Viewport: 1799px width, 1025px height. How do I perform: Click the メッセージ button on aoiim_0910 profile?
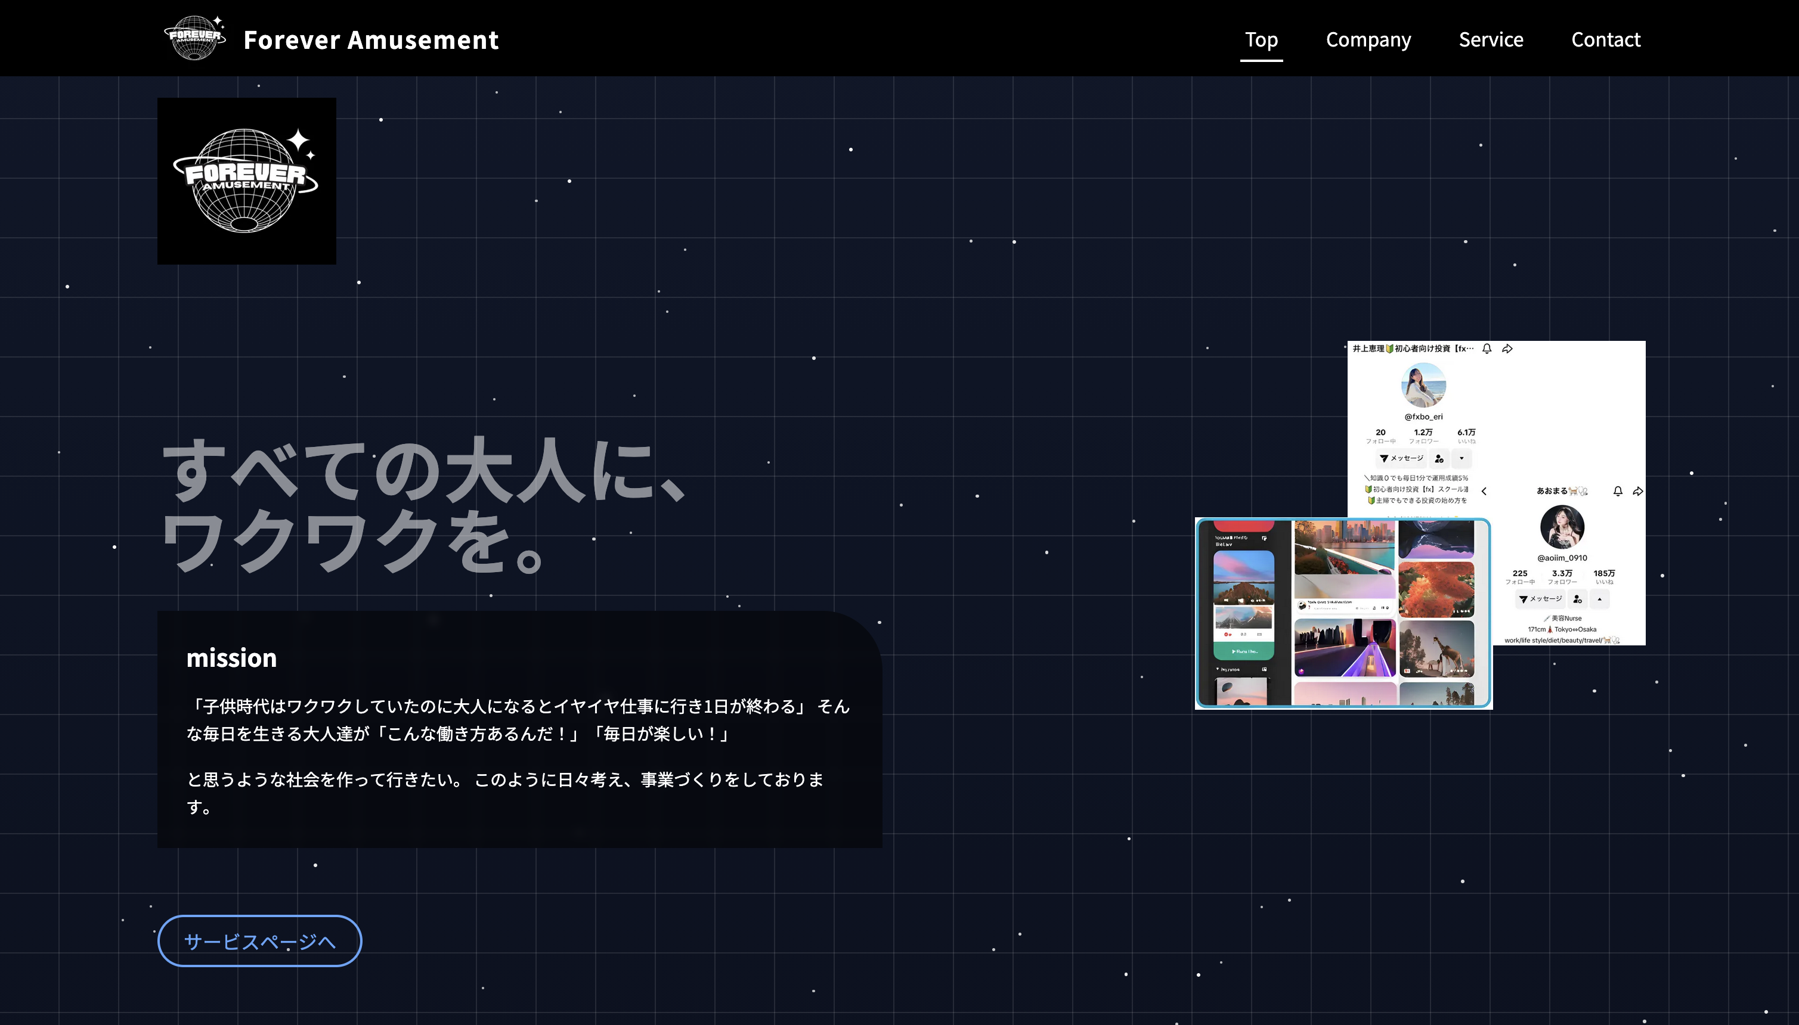(1540, 599)
